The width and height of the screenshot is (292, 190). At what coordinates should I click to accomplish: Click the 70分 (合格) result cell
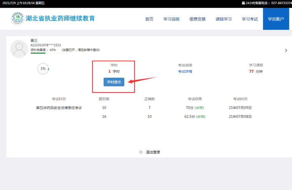[195, 108]
